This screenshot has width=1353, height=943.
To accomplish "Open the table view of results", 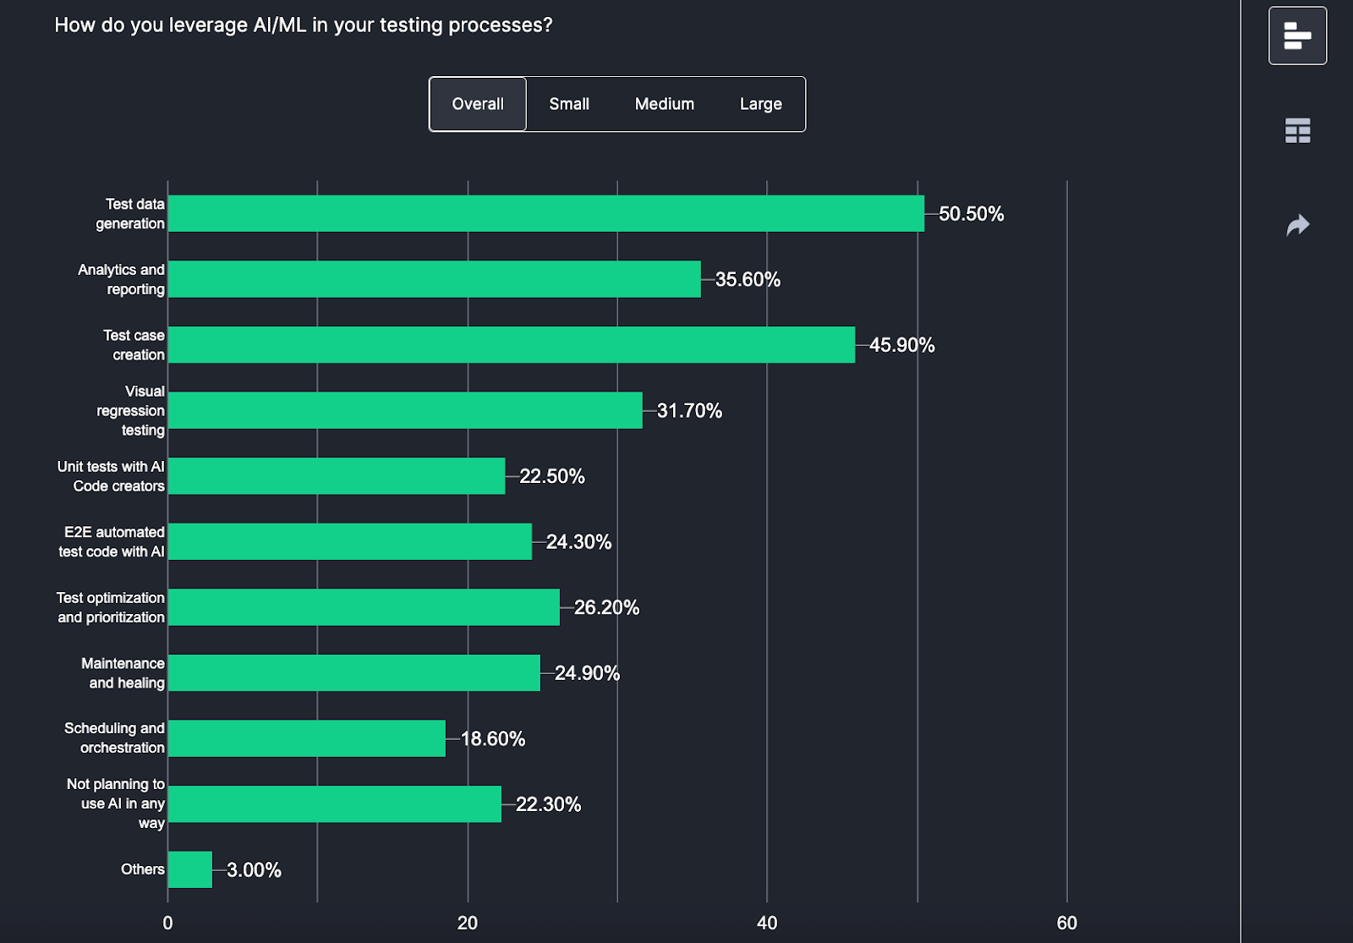I will [1297, 131].
